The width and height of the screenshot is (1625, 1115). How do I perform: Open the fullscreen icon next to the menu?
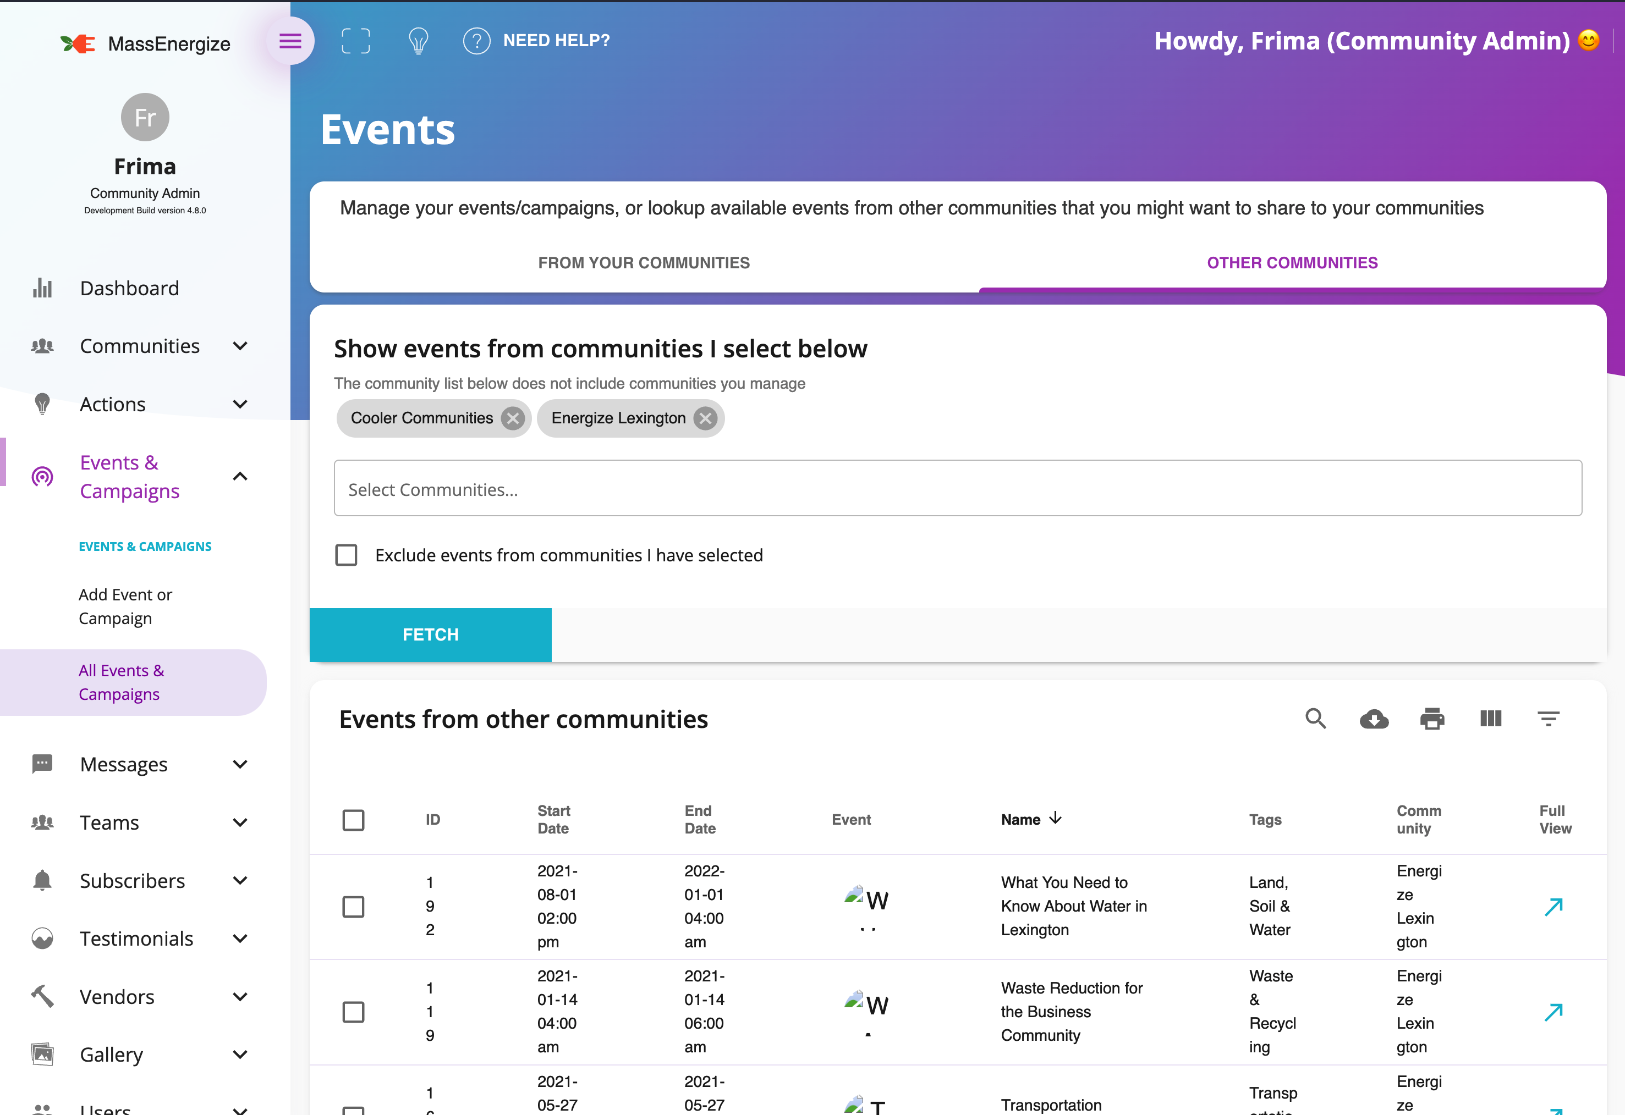(355, 41)
